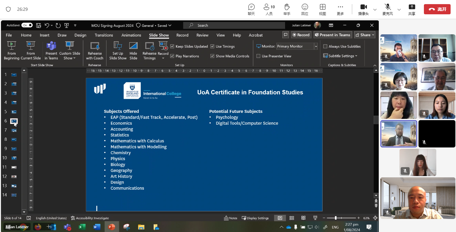This screenshot has height=232, width=456.
Task: Adjust the zoom slider handle
Action: (x=336, y=218)
